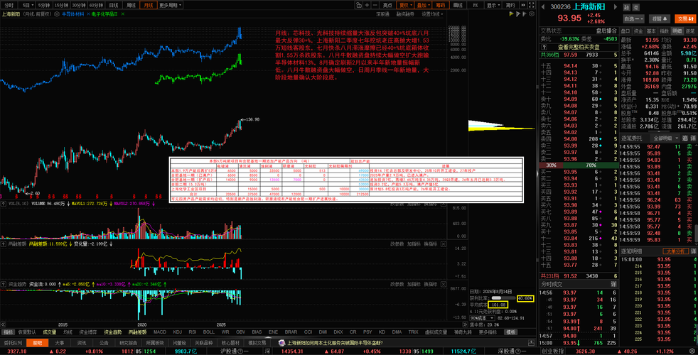Screen dimensions: 698x355
Task: Click the yellow flag marker icon
Action: (x=512, y=14)
